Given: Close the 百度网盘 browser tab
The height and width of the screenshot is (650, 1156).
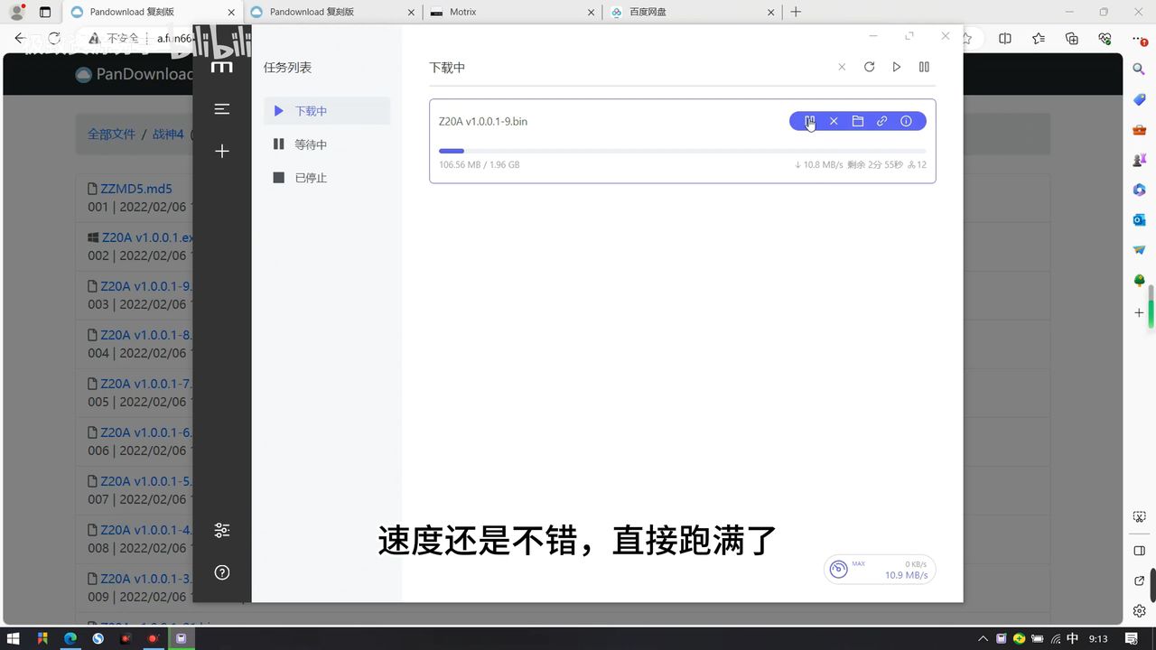Looking at the screenshot, I should point(770,12).
